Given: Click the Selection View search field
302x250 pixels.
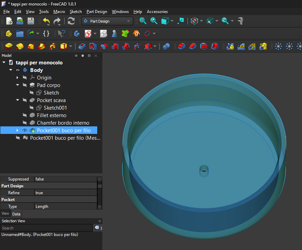Looking at the screenshot, I should point(46,228).
